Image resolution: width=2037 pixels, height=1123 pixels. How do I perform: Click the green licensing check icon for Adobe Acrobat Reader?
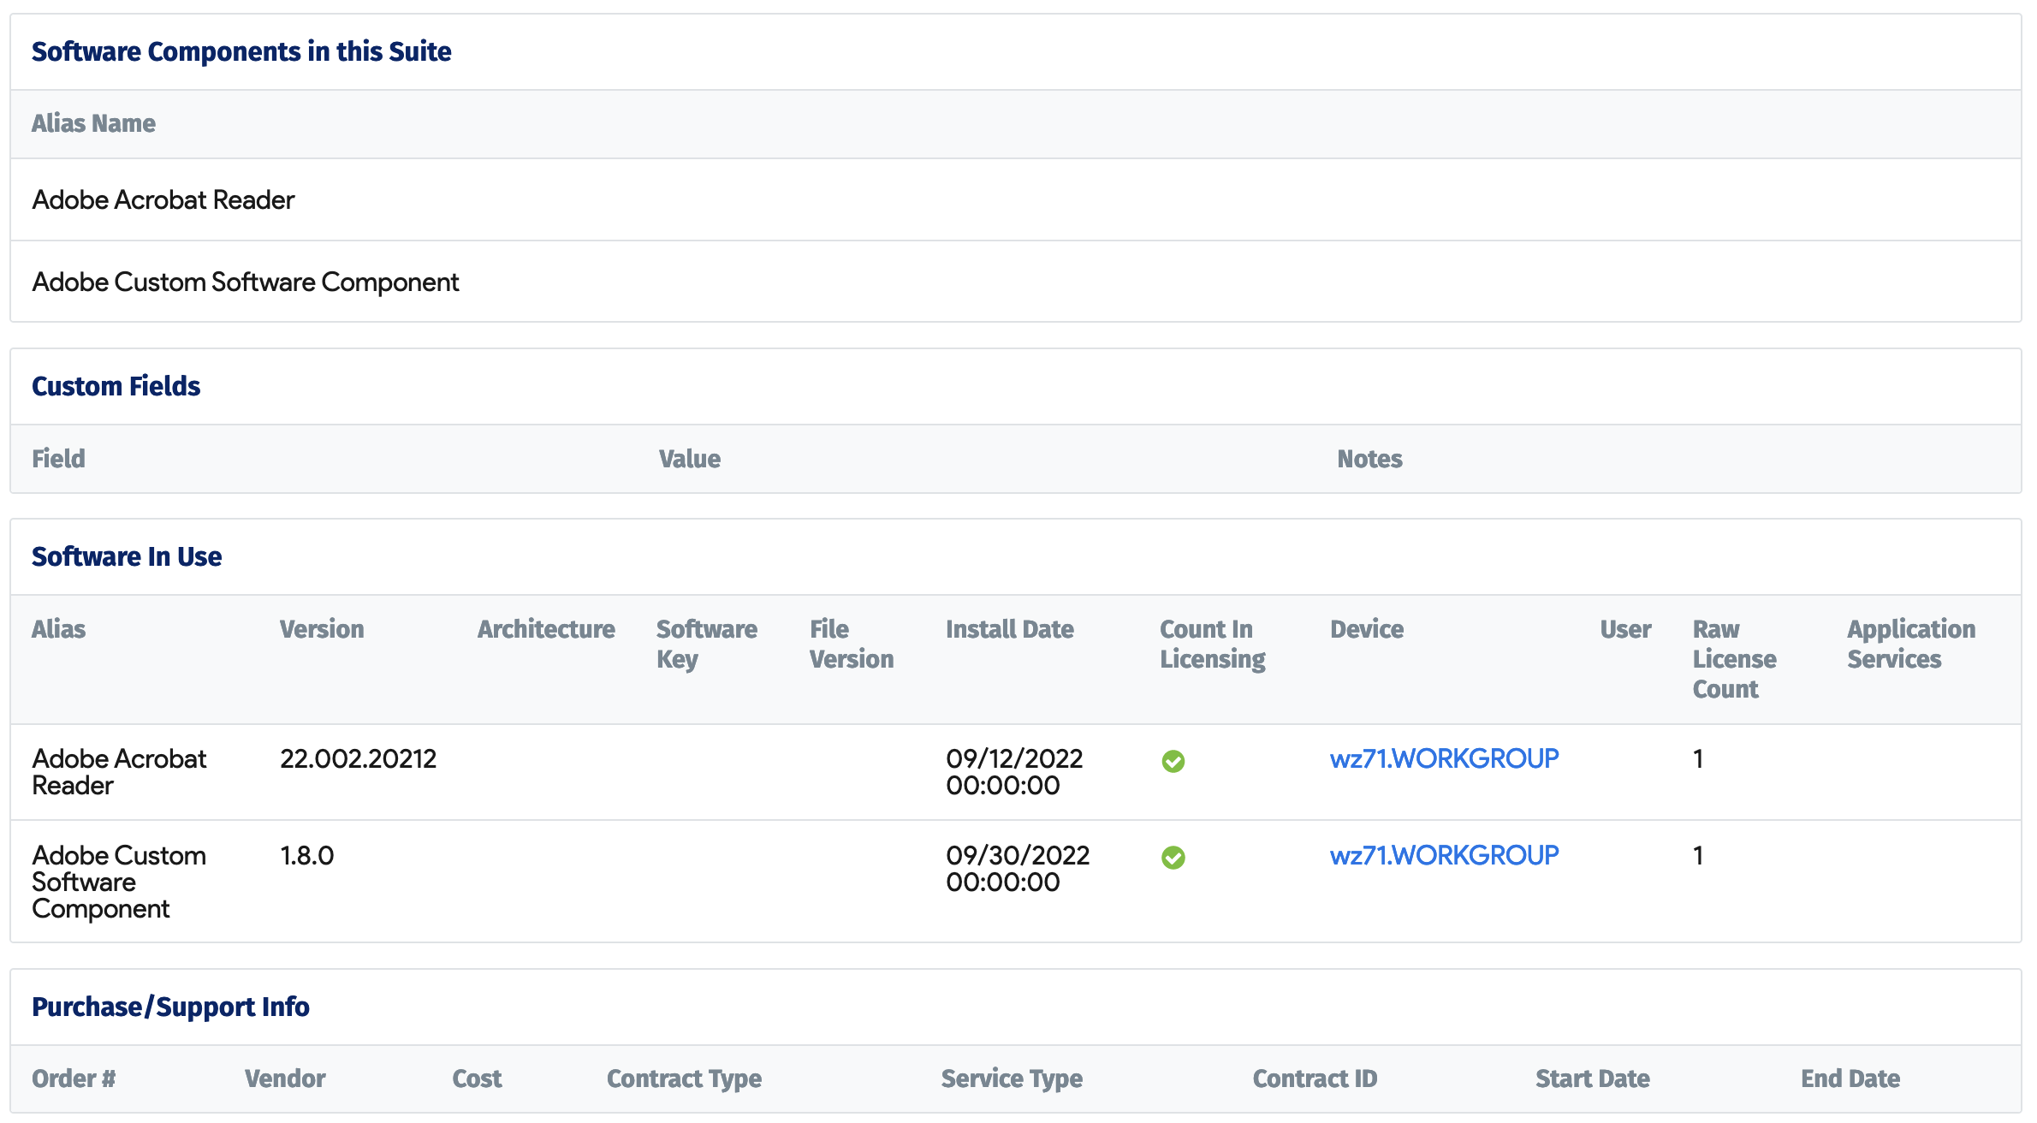[1173, 762]
